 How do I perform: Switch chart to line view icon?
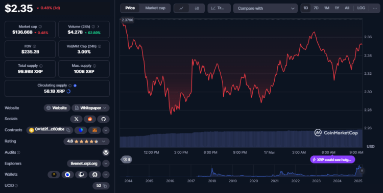point(181,8)
